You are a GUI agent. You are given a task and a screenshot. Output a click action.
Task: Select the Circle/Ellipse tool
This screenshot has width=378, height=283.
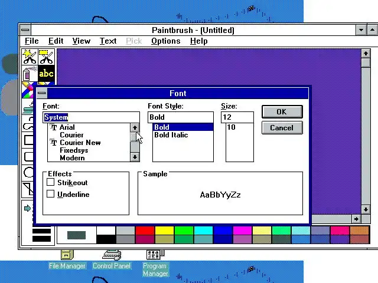pos(28,173)
